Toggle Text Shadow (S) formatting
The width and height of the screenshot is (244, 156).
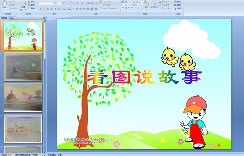click(55, 9)
